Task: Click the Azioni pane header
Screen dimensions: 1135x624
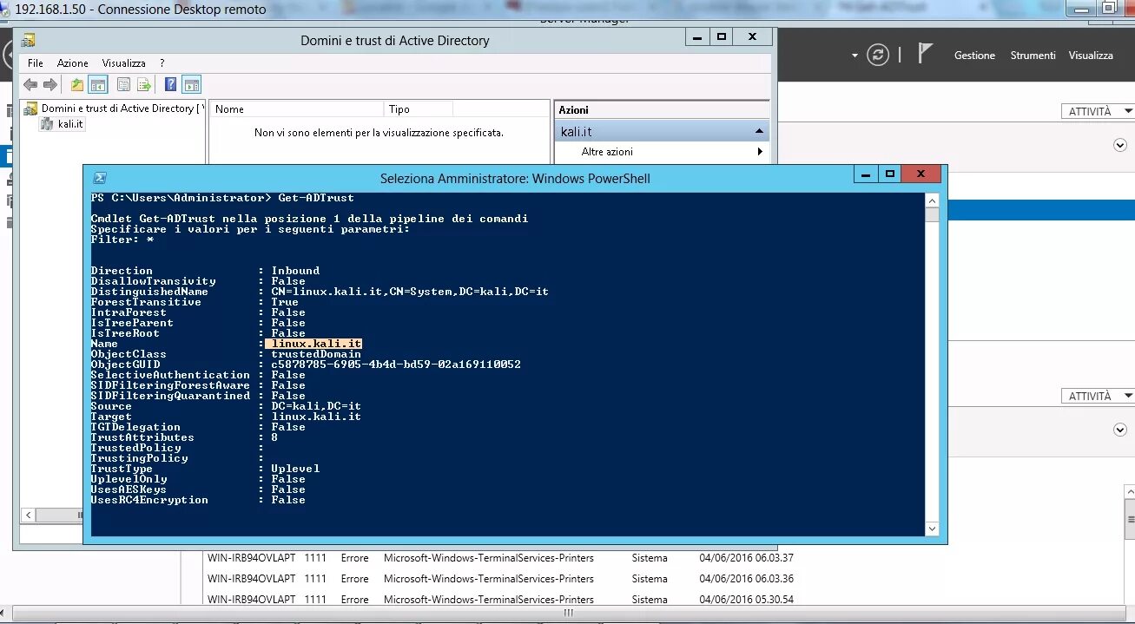Action: pos(662,110)
